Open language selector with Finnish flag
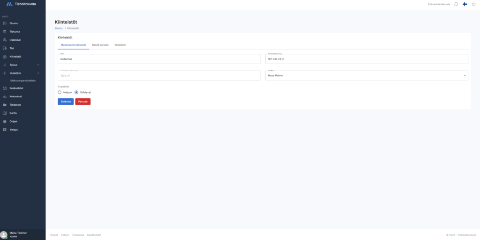Screen dimensions: 480x240 [465, 4]
